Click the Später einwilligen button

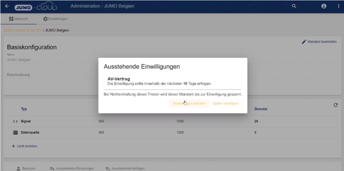click(x=225, y=104)
